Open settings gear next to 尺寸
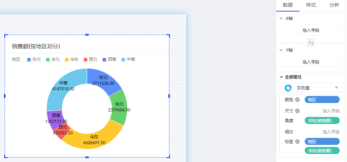This screenshot has width=347, height=162. (x=297, y=111)
